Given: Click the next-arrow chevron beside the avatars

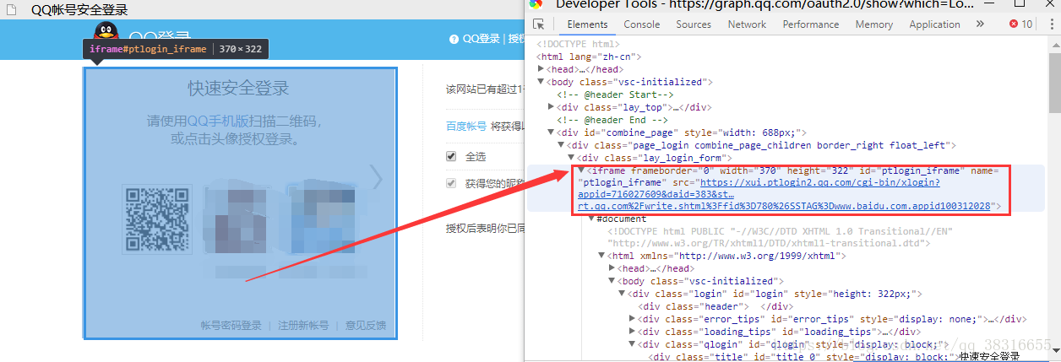Looking at the screenshot, I should coord(377,178).
